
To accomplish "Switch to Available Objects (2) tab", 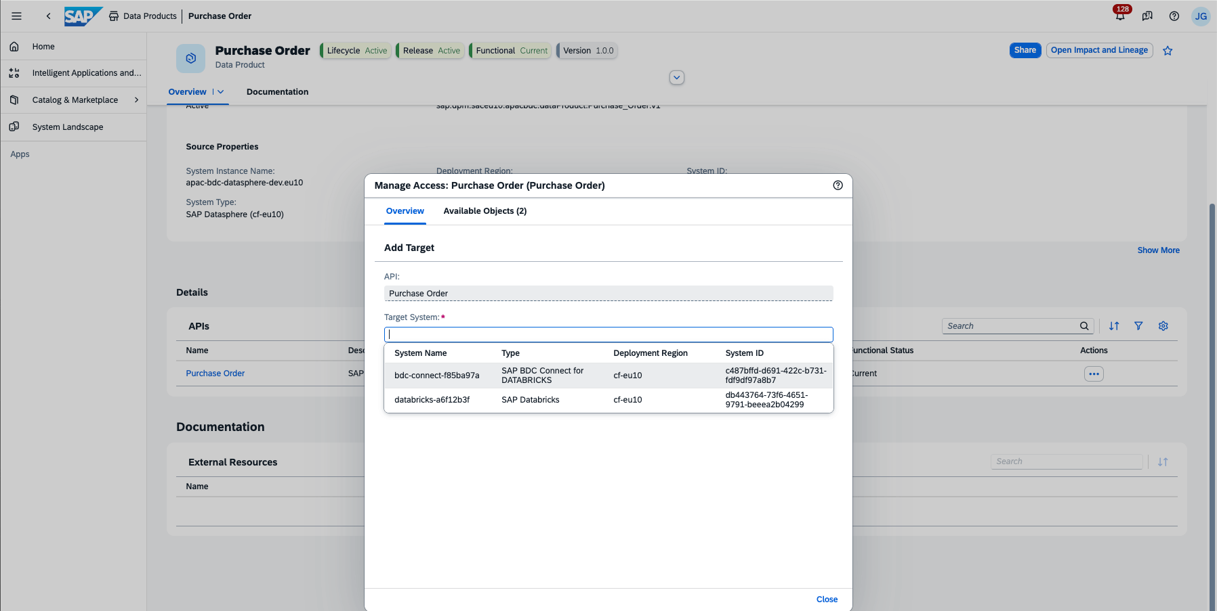I will pos(484,211).
